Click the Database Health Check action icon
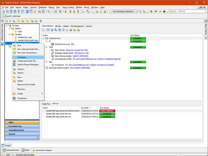The height and width of the screenshot is (156, 208). 52,53
